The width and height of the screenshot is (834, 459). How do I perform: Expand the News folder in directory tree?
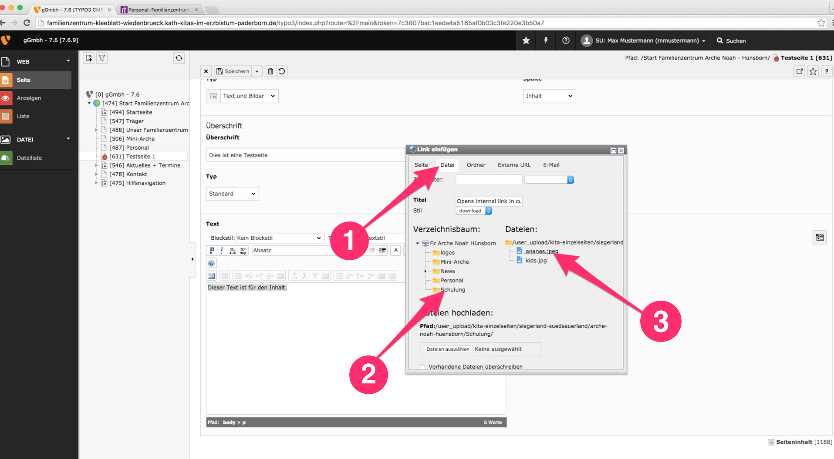point(425,271)
